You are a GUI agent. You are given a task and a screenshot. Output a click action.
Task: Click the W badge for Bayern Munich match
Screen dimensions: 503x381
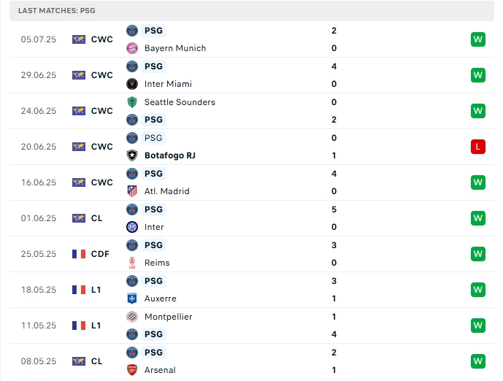coord(478,39)
